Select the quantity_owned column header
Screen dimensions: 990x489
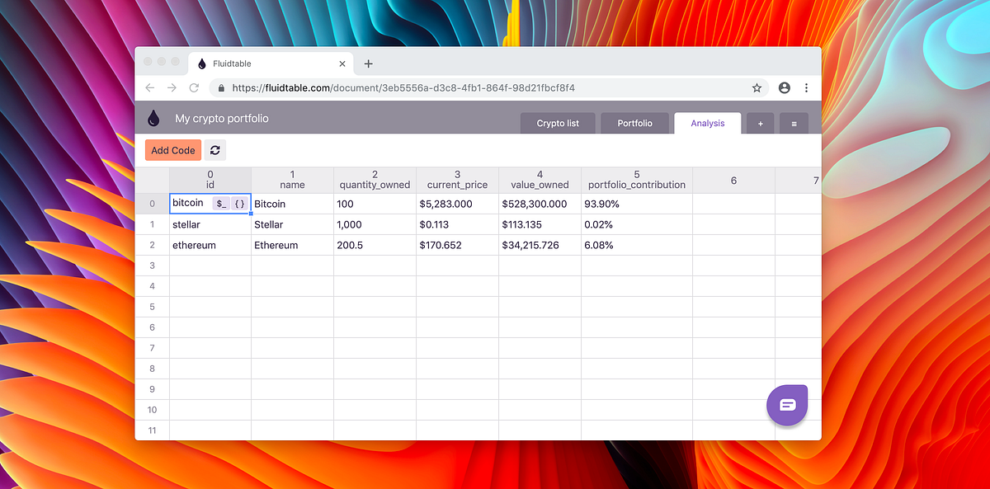pos(375,180)
